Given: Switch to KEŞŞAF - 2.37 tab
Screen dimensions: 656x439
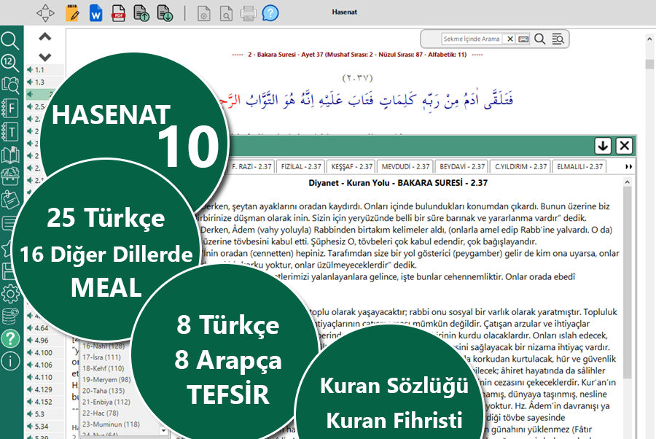Looking at the screenshot, I should 352,166.
